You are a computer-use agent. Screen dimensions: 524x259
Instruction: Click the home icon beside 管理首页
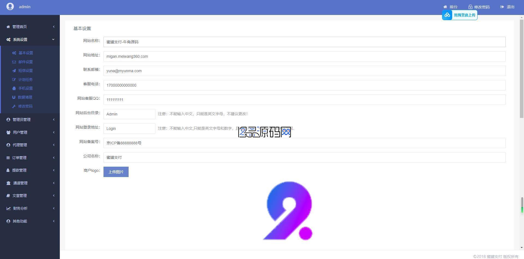coord(8,27)
